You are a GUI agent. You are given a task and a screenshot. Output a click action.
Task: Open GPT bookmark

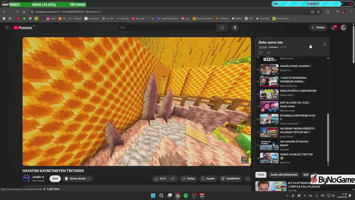click(249, 19)
